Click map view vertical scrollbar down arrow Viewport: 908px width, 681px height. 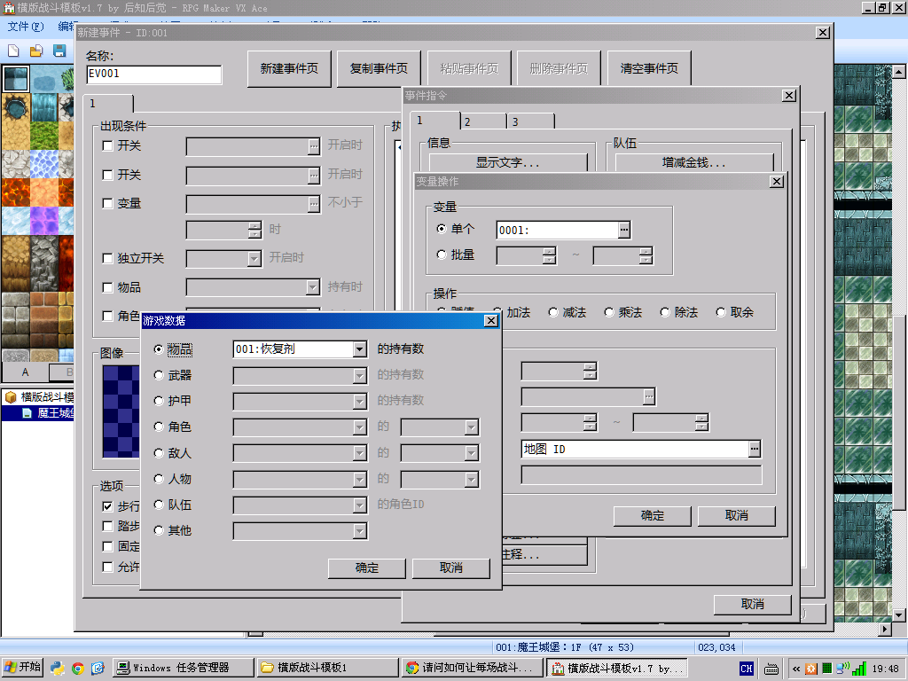(898, 615)
